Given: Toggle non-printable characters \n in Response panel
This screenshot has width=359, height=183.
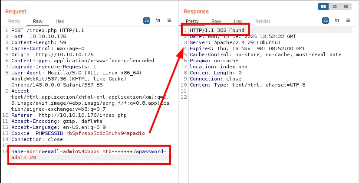Looking at the screenshot, I should click(336, 20).
